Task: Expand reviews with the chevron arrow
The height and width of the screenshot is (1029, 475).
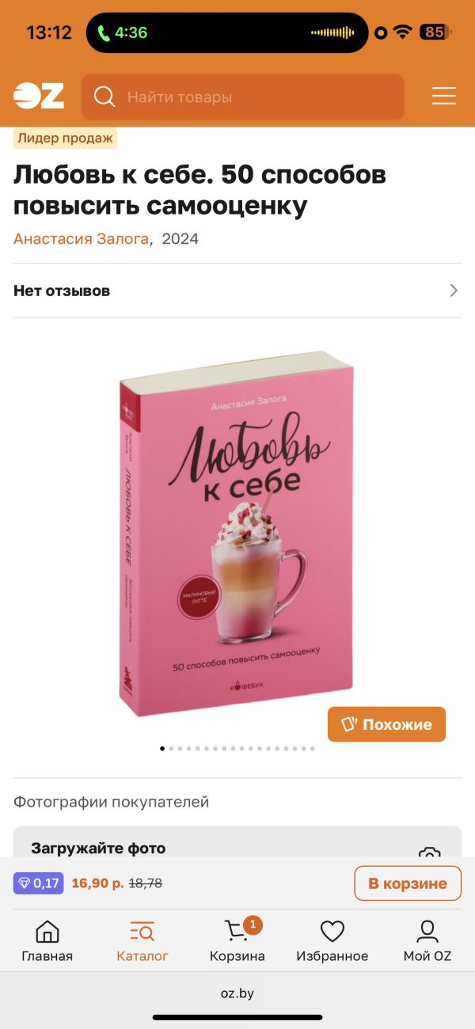Action: [x=454, y=290]
